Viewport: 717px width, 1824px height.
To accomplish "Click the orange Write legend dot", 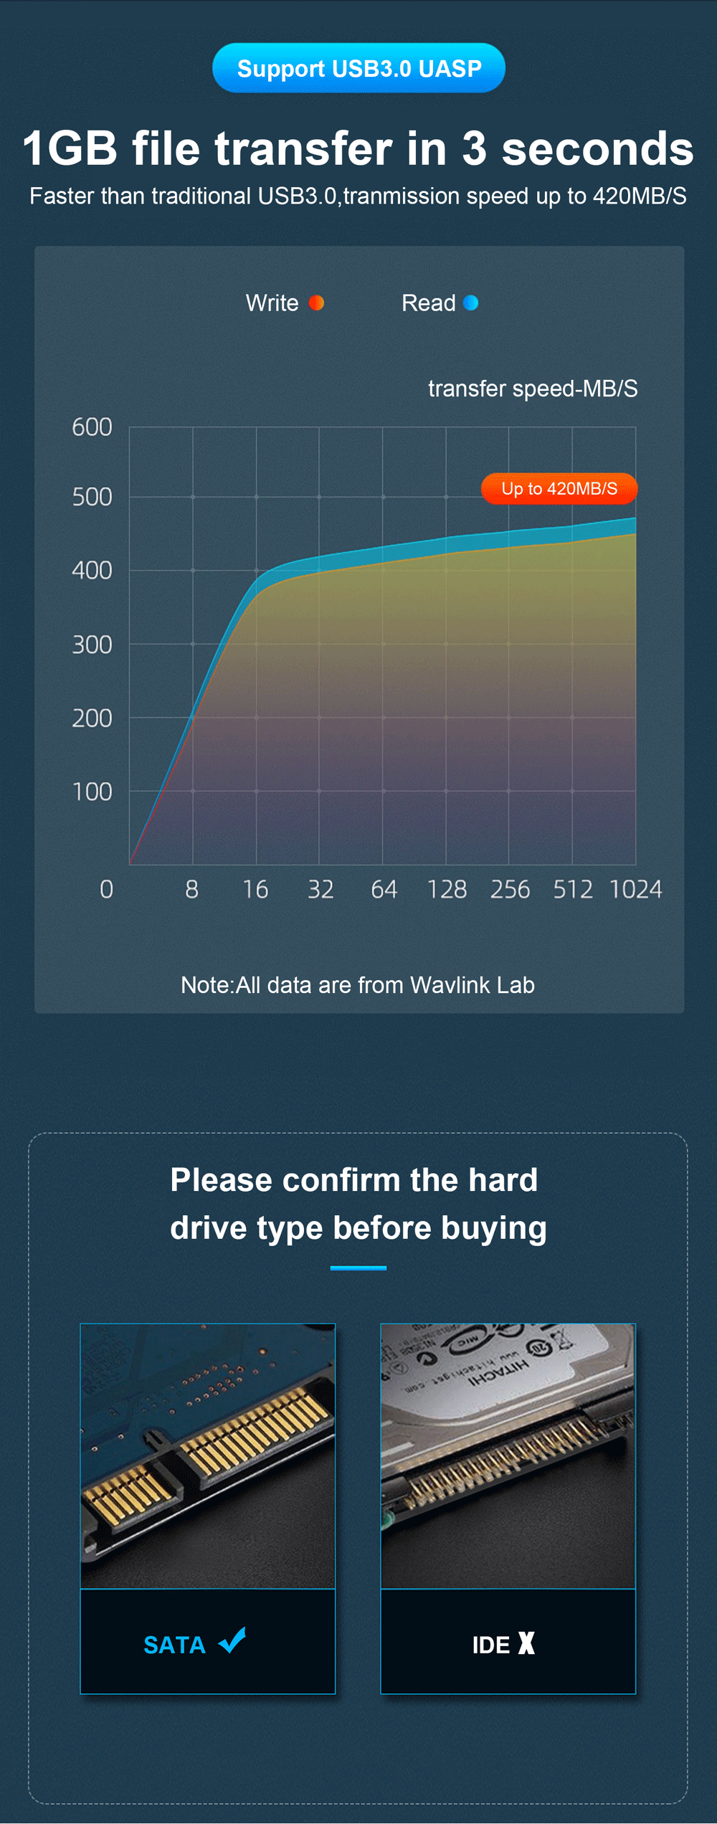I will click(316, 303).
